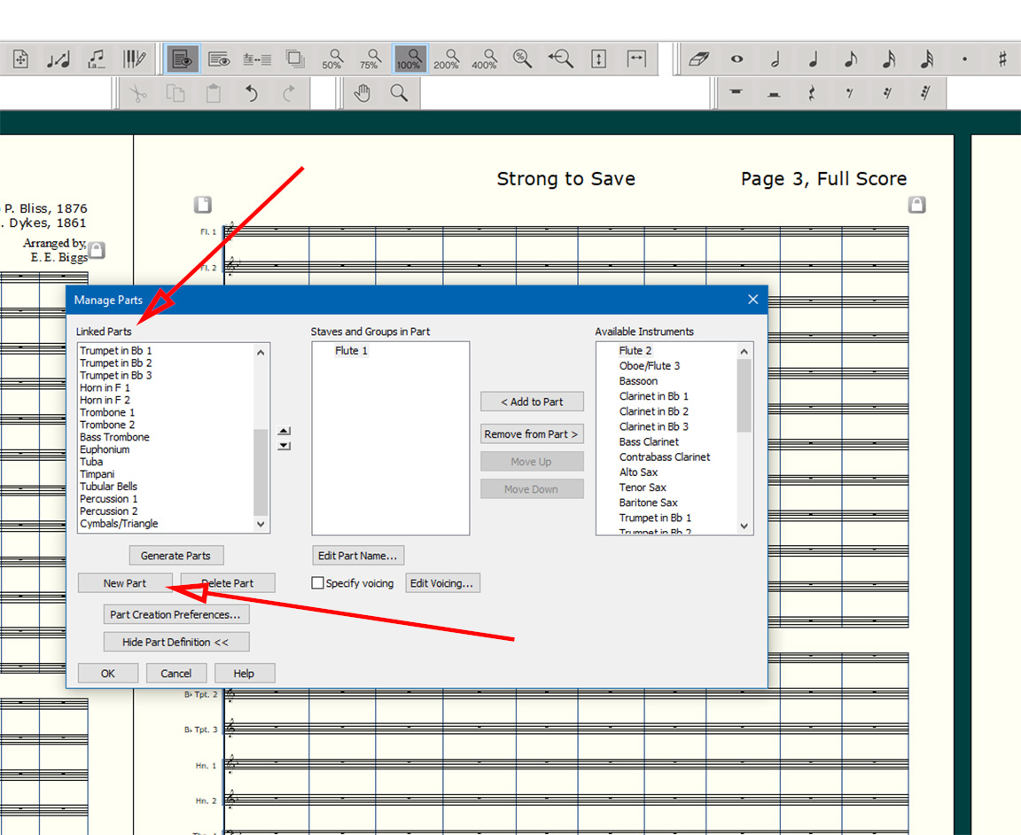This screenshot has height=835, width=1021.
Task: Select the eighth rest entry icon
Action: click(849, 92)
